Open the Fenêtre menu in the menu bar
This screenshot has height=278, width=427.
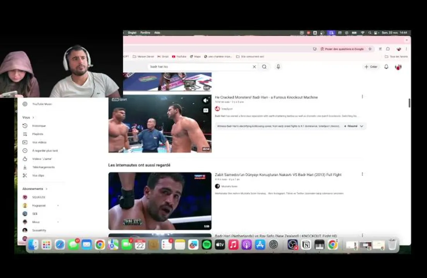[145, 32]
